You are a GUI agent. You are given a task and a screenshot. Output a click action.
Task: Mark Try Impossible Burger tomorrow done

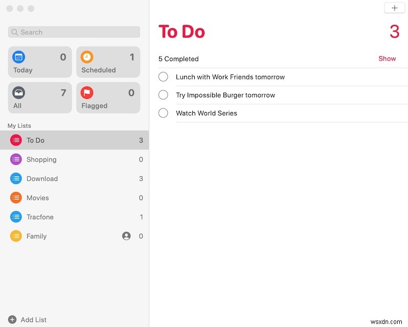(x=163, y=95)
